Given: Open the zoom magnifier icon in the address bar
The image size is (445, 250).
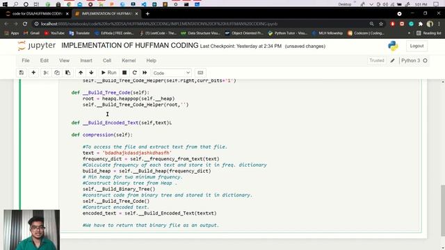Looking at the screenshot, I should 371,24.
